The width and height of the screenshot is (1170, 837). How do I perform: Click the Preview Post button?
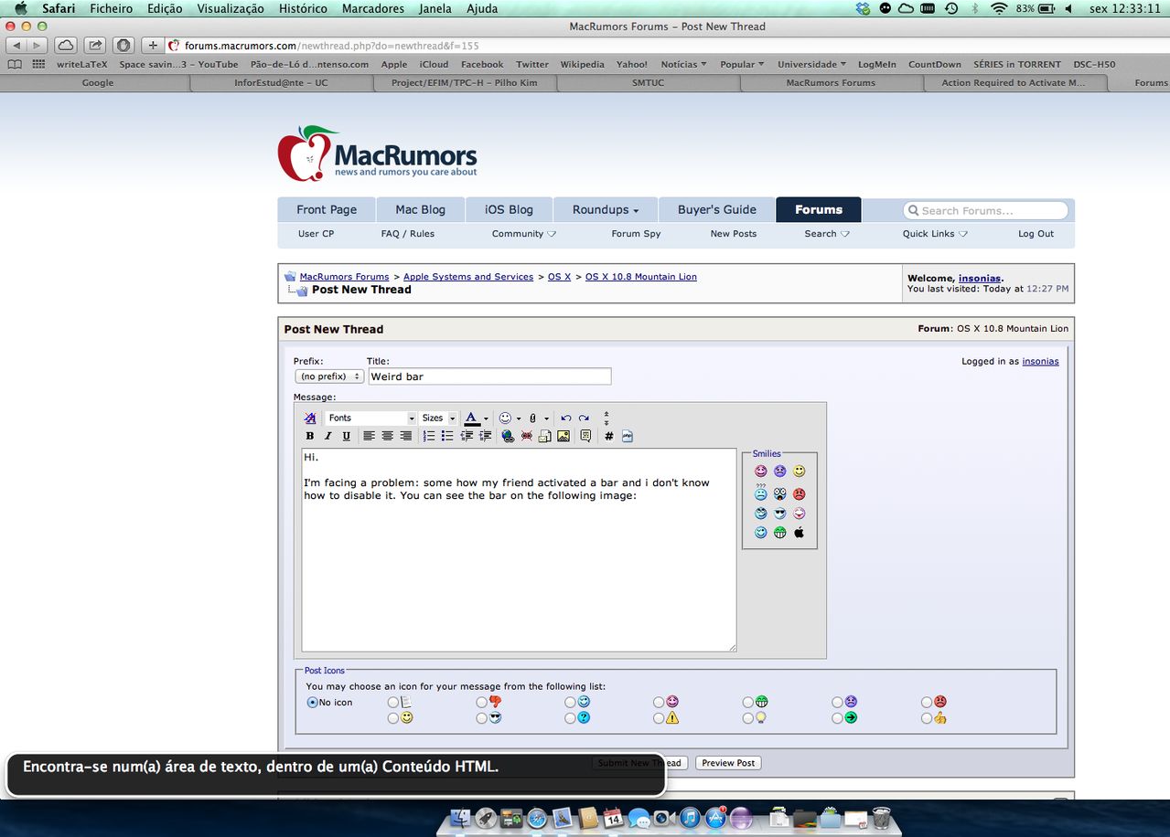click(x=728, y=763)
